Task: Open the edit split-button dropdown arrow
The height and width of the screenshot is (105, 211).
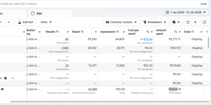Action: (9, 22)
